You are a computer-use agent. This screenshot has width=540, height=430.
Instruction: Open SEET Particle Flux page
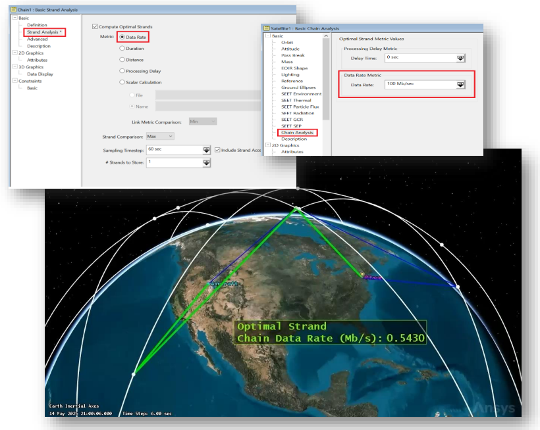pos(300,107)
